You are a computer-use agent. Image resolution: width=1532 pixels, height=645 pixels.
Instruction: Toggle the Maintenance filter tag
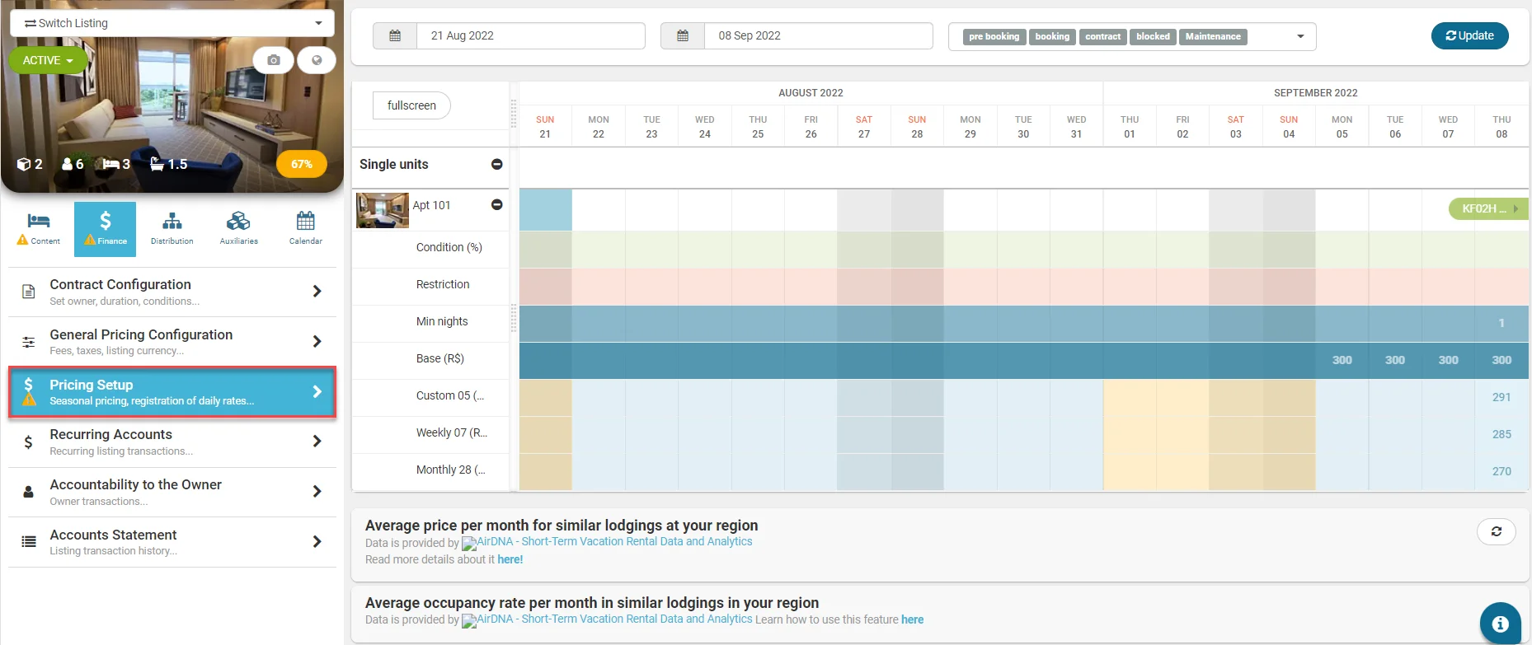[1213, 36]
